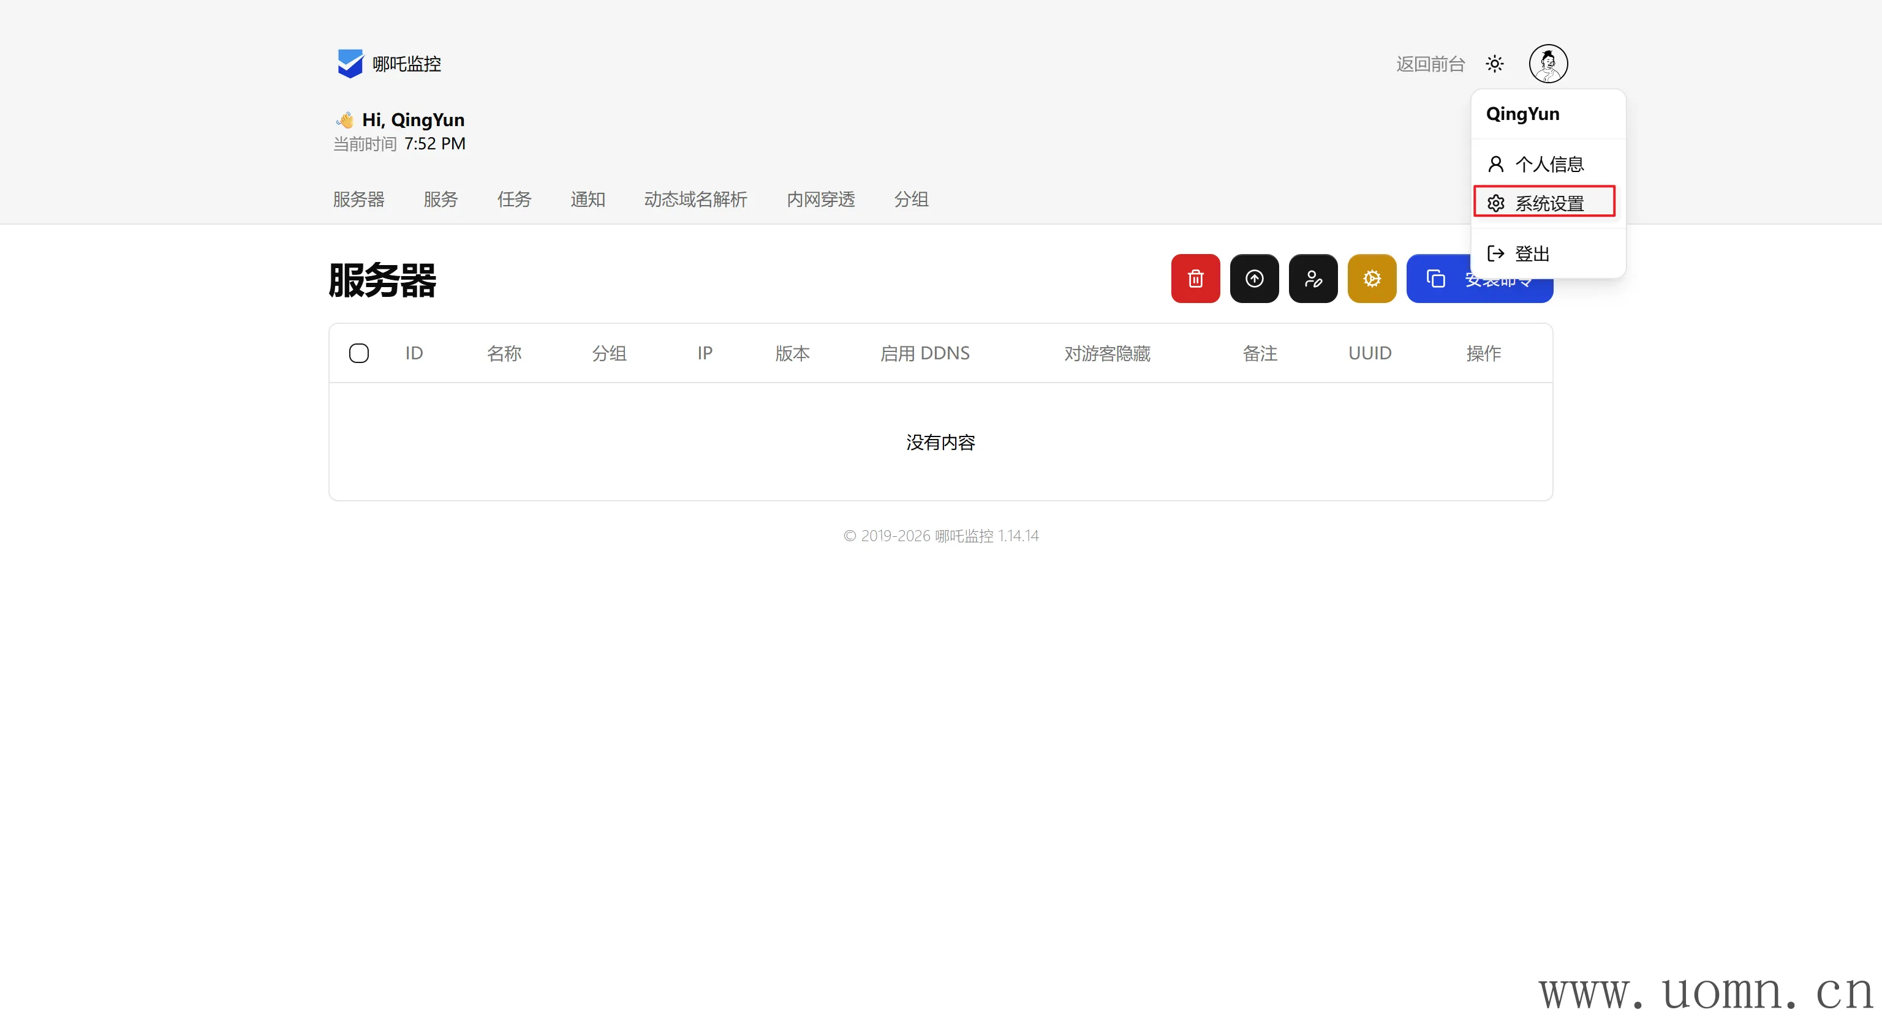Click the black force update arrow icon
Screen dimensions: 1882x1026
(x=1253, y=278)
